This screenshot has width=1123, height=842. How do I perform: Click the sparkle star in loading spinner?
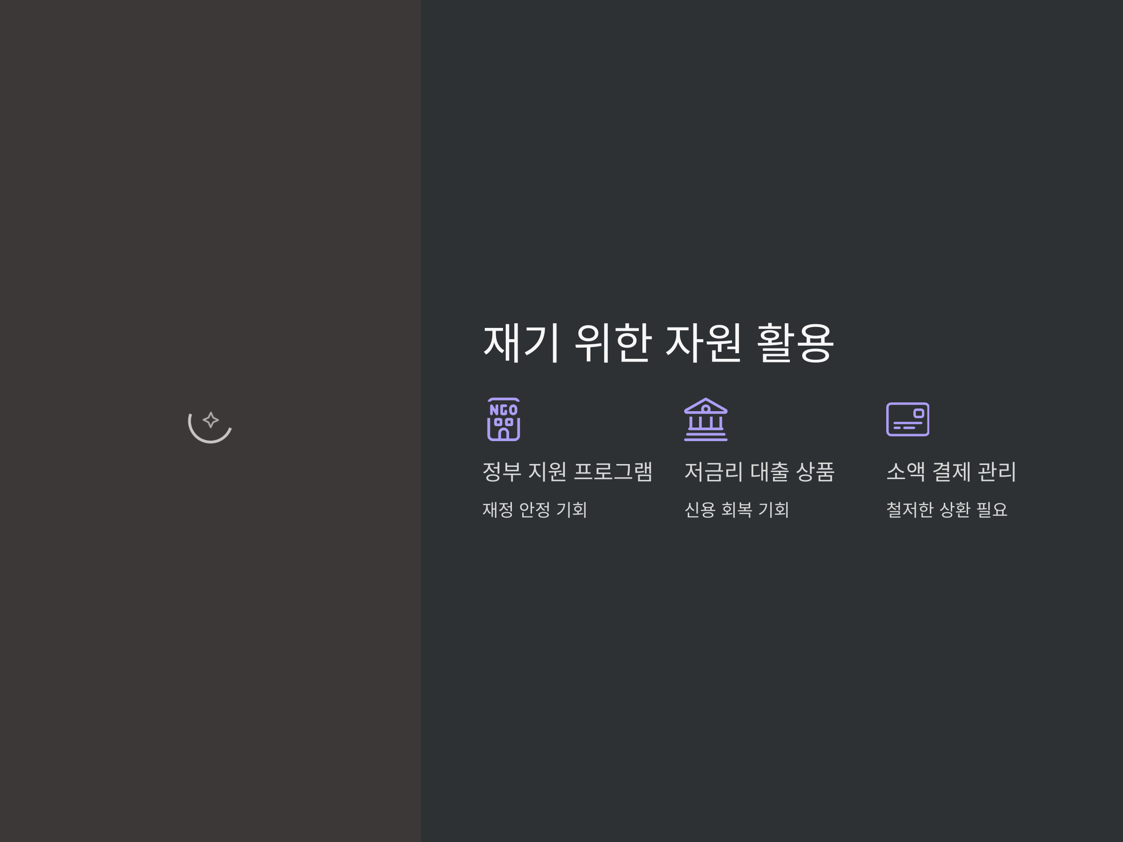(211, 420)
